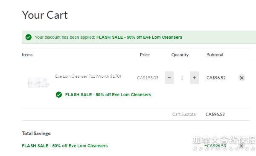The width and height of the screenshot is (256, 156).
Task: Click the Price column header
Action: (x=145, y=55)
